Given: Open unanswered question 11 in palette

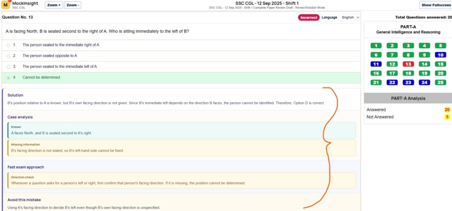Looking at the screenshot, I should (x=376, y=64).
